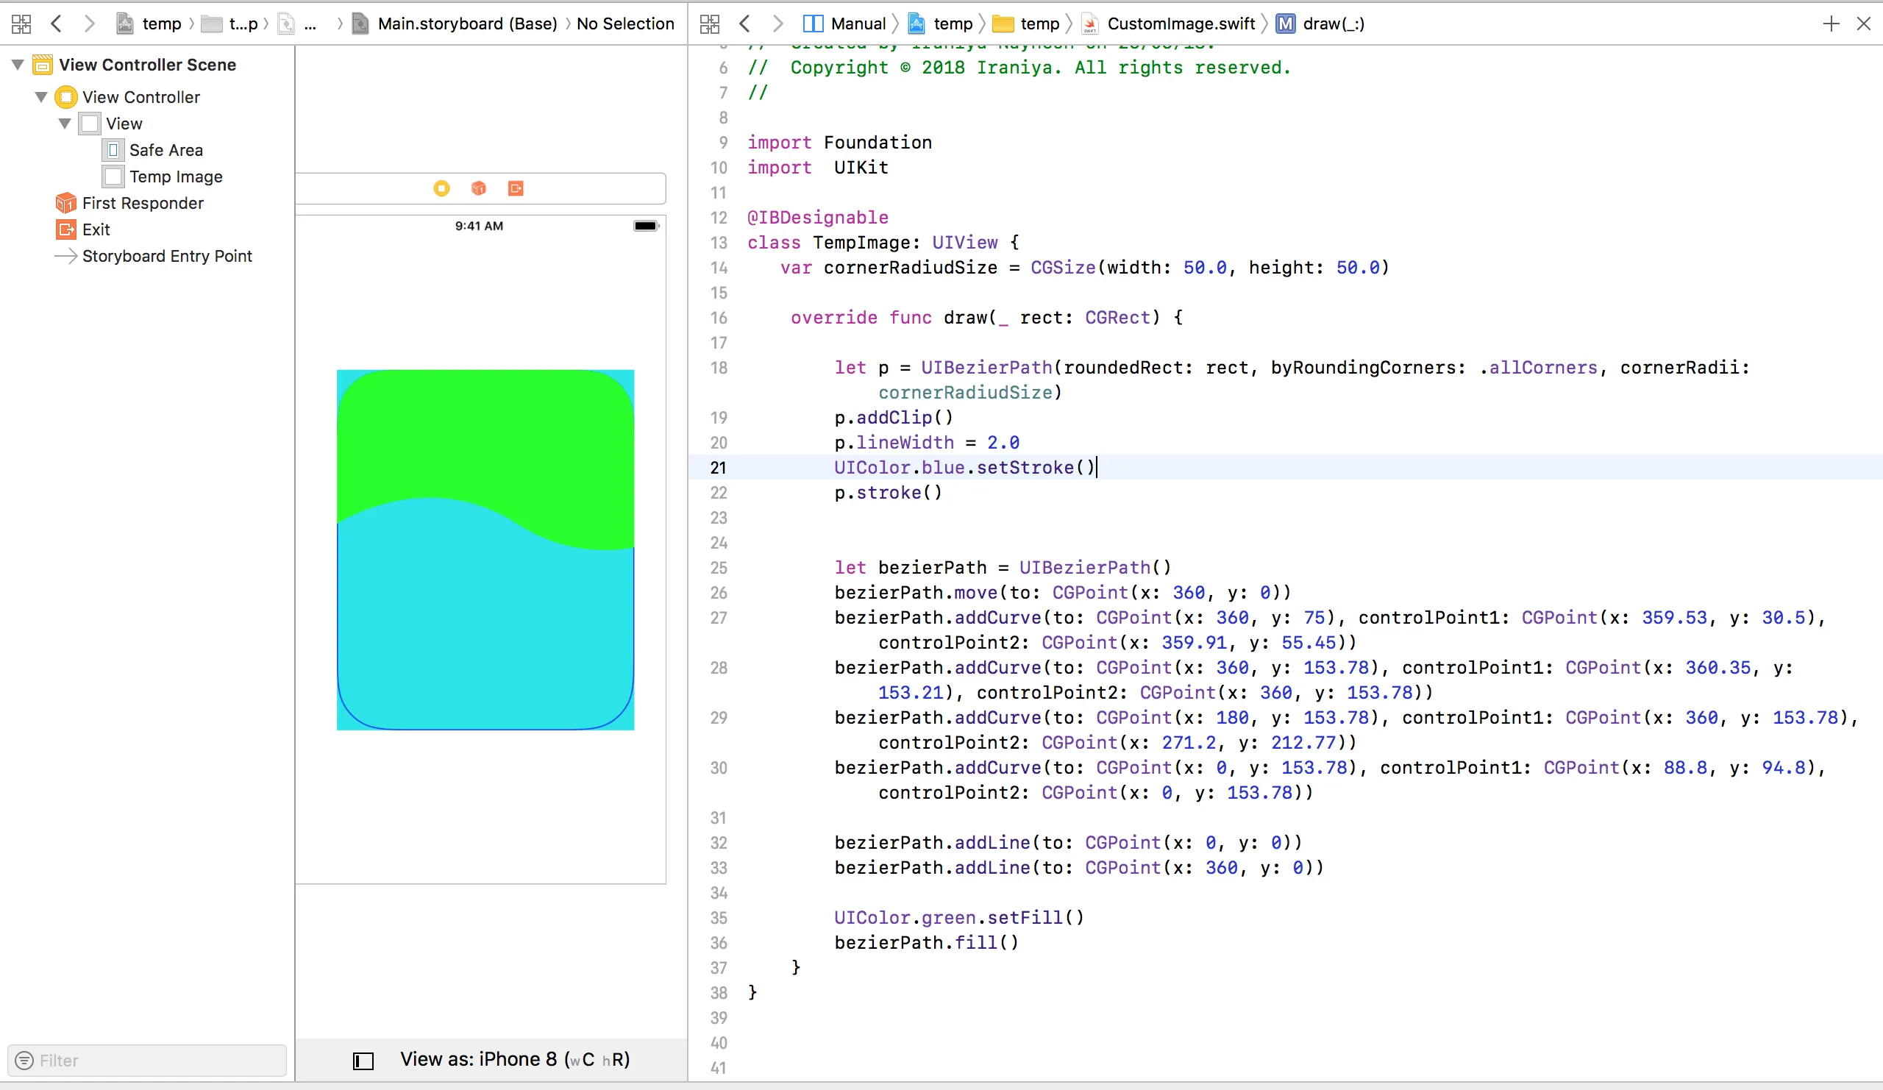
Task: Click CustomImage.swift in the jump bar
Action: coord(1180,24)
